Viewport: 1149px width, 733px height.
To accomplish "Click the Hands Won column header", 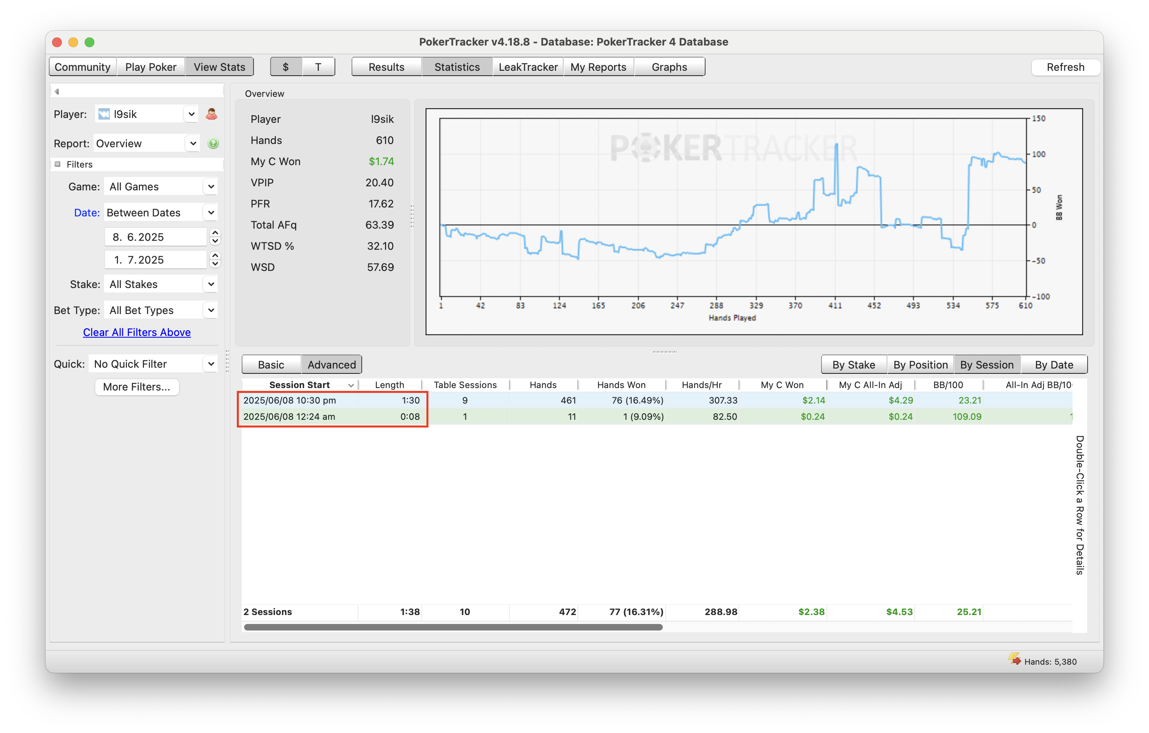I will pyautogui.click(x=621, y=385).
